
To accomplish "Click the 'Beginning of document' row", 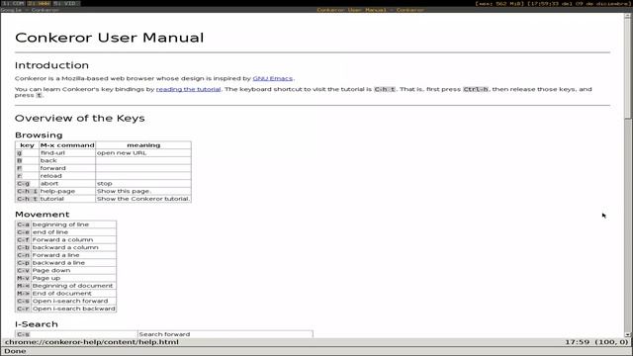I will [x=66, y=286].
